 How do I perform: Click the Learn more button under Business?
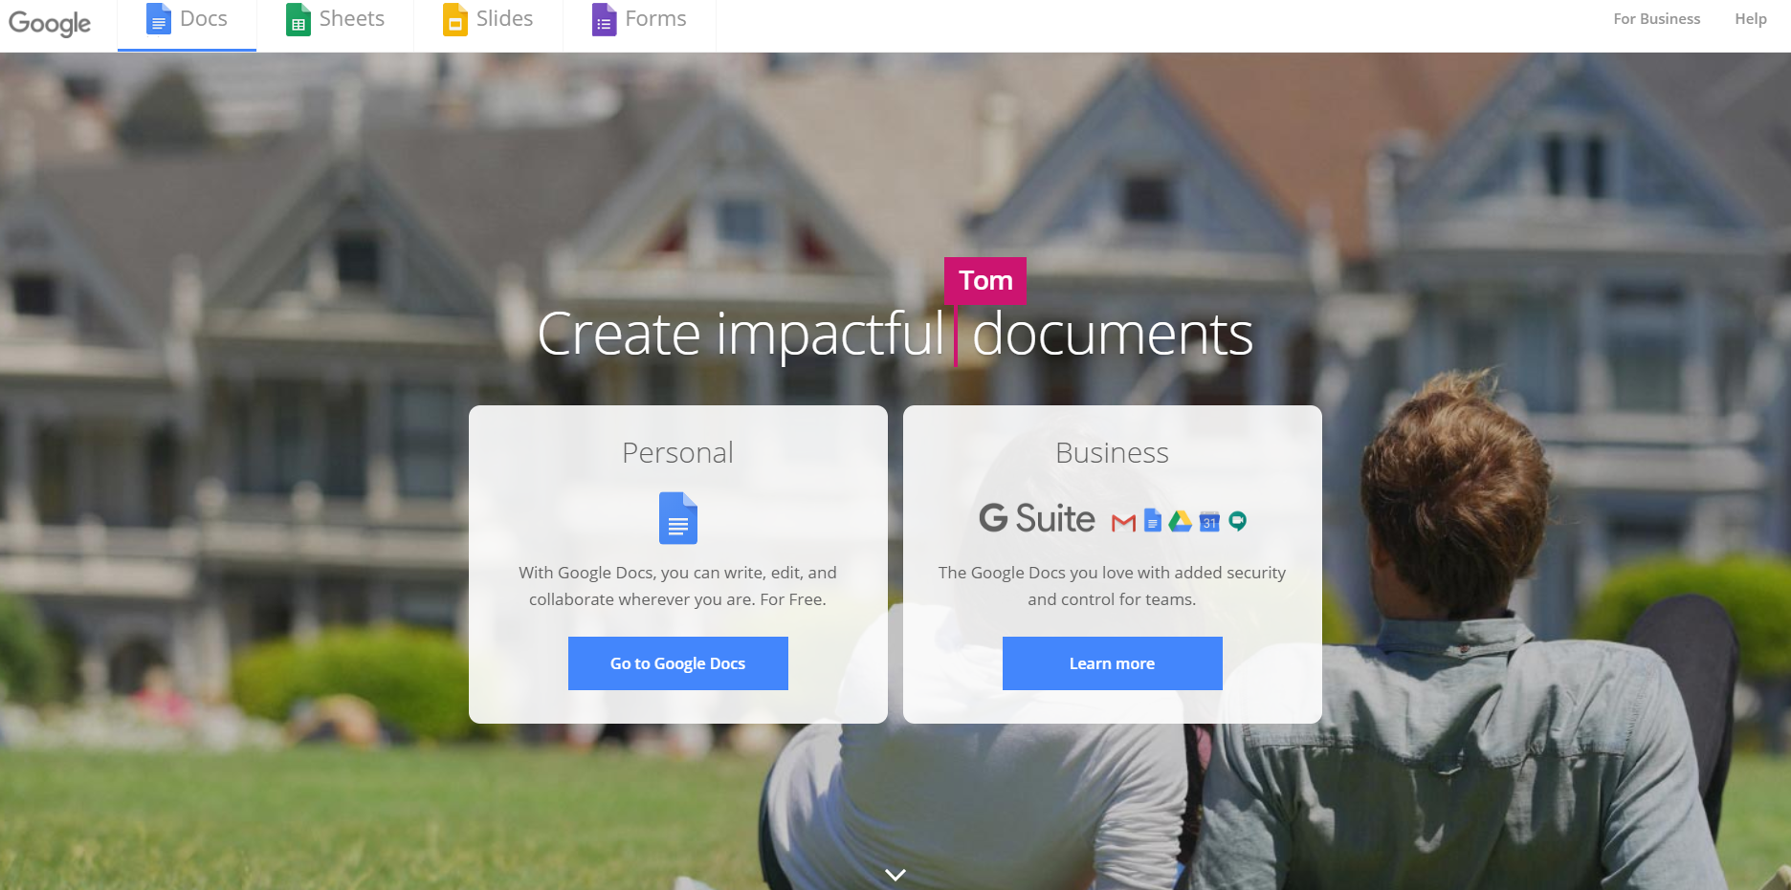(x=1112, y=662)
